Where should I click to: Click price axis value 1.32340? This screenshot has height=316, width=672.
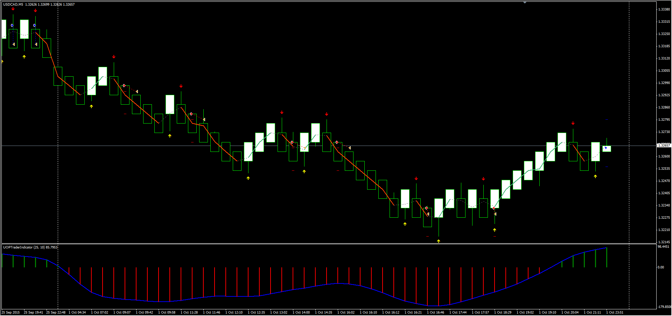(x=664, y=205)
